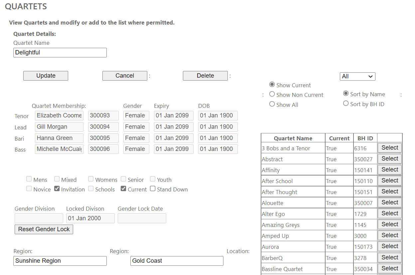Choose the Show All radio button
The image size is (415, 275).
pyautogui.click(x=272, y=104)
